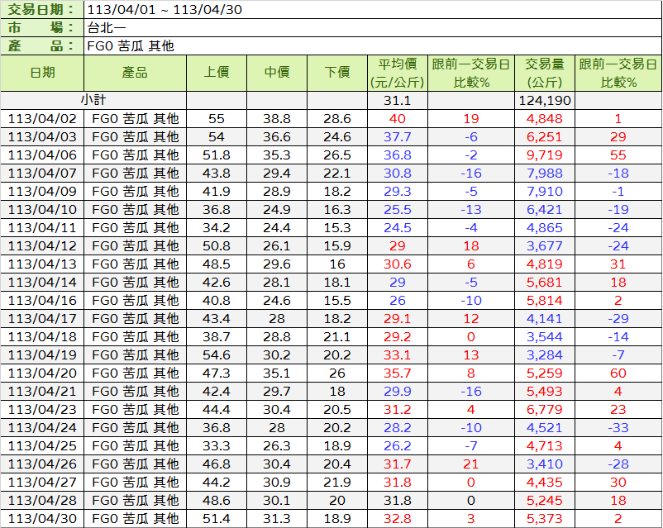663x528 pixels.
Task: Click the subtotal trade volume 124,190
Action: pyautogui.click(x=544, y=100)
